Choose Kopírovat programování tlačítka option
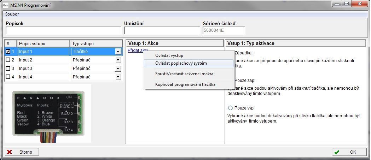 [x=185, y=84]
